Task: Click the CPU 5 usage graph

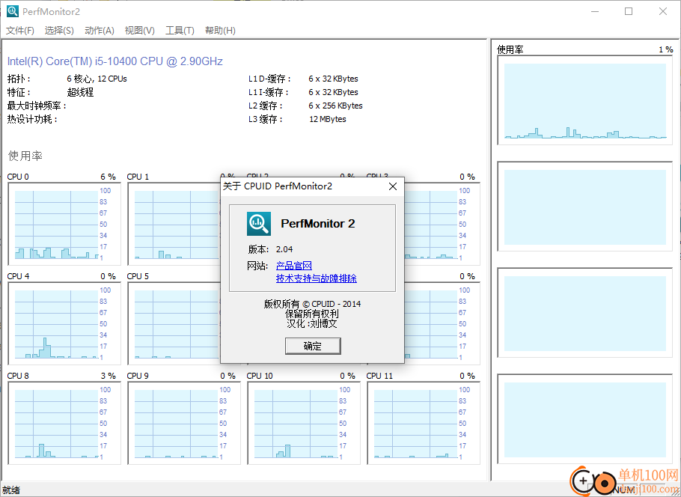Action: [x=174, y=323]
